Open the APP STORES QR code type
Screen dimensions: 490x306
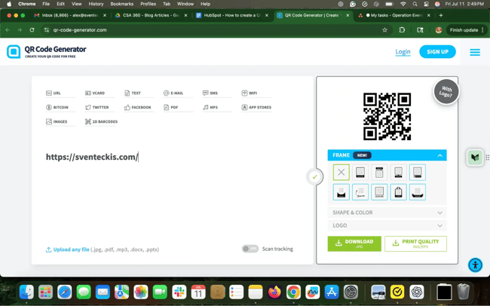click(256, 107)
